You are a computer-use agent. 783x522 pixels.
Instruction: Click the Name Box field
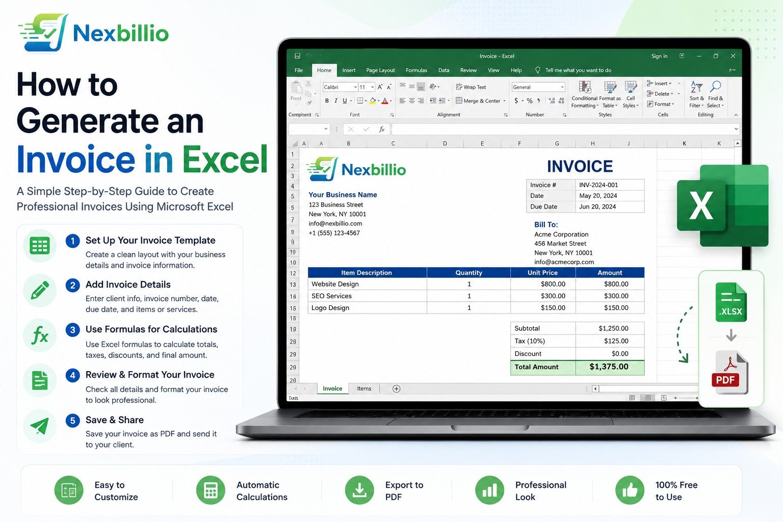[x=309, y=129]
